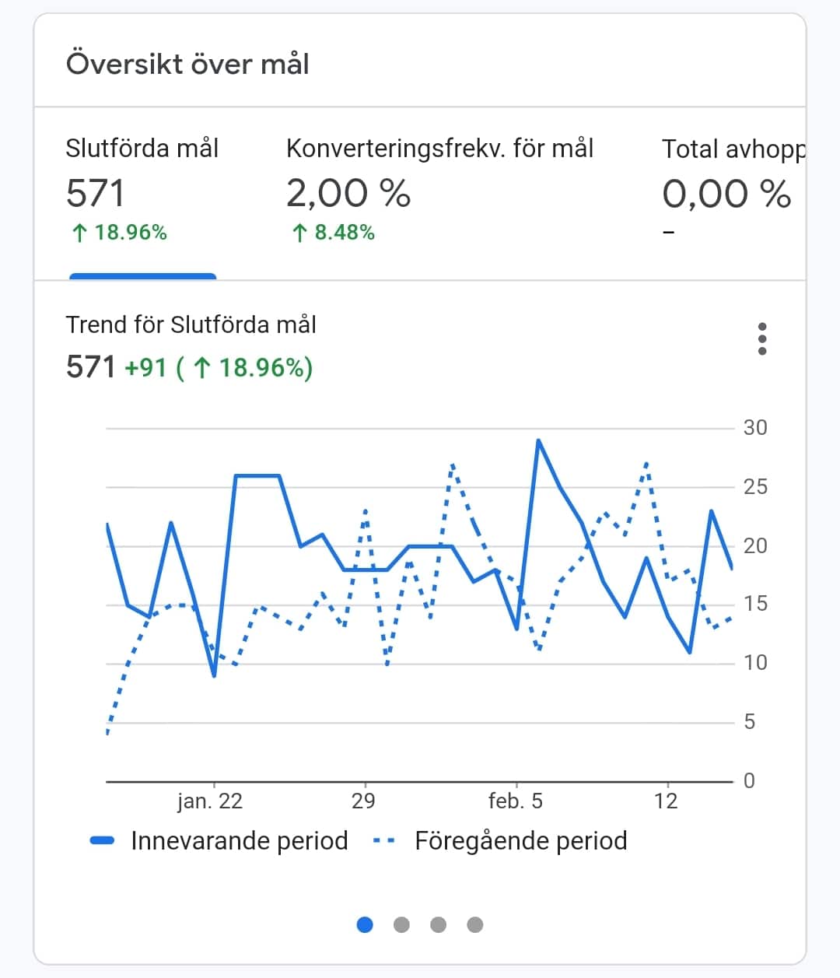
Task: Go to third carousel page dot
Action: click(438, 924)
